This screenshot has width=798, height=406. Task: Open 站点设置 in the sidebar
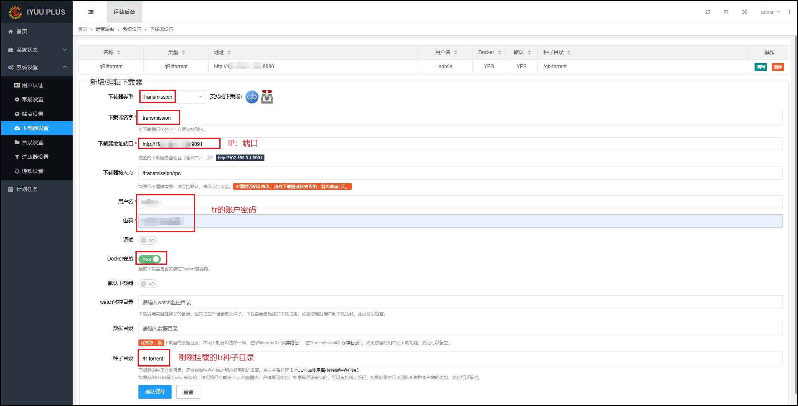pos(33,114)
